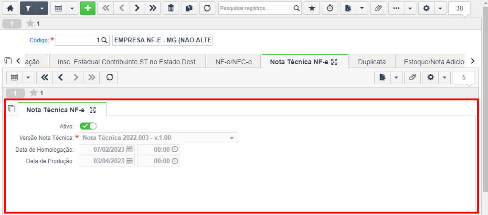Image resolution: width=488 pixels, height=215 pixels.
Task: Click the Data de Produção date field
Action: coord(107,161)
